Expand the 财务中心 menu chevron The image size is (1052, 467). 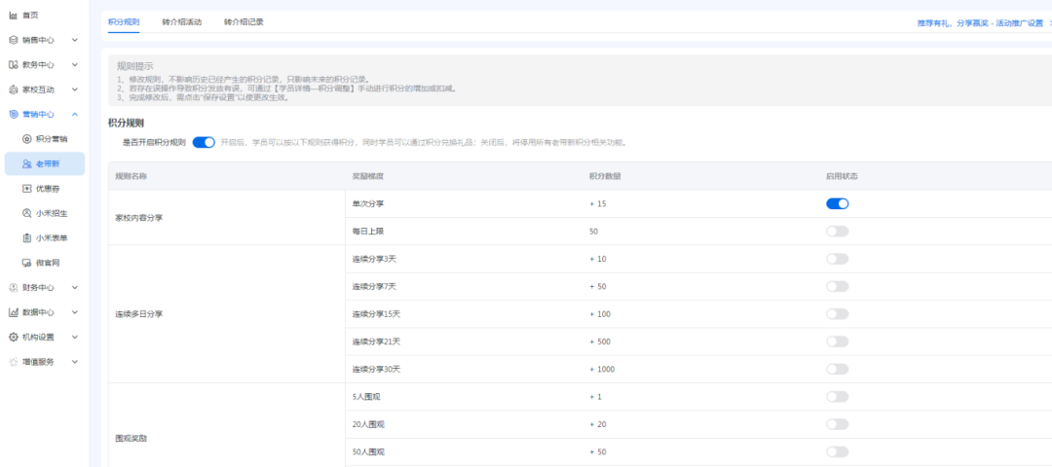(75, 288)
